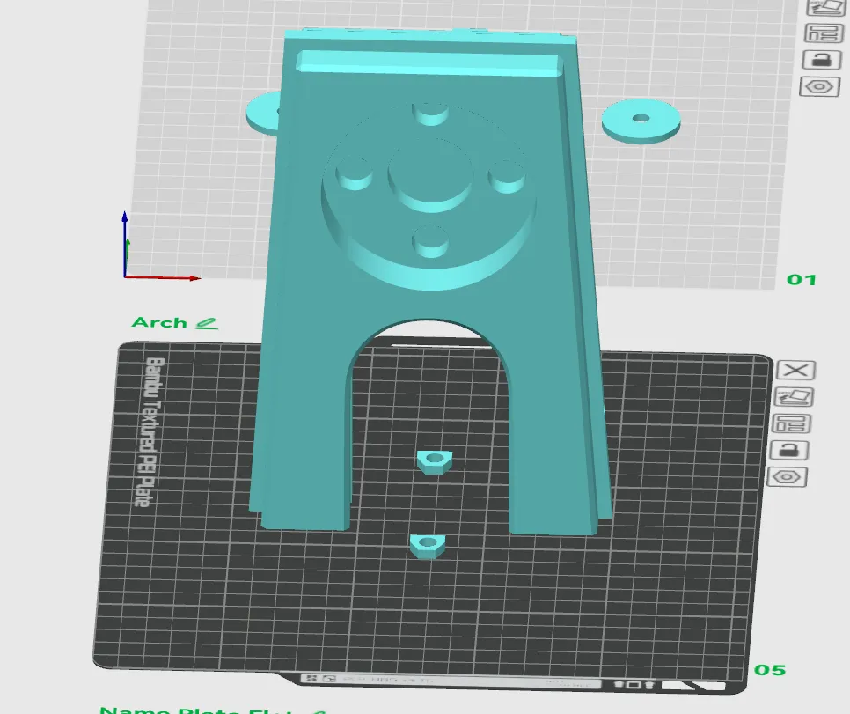Screen dimensions: 850x714
Task: Edit the Arch plate name pencil icon
Action: pos(207,324)
